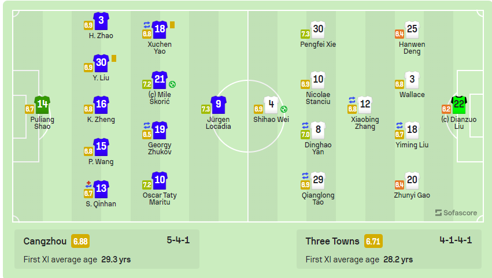Click injury substitution icon on S. Qinhan
The height and width of the screenshot is (278, 492).
88,184
